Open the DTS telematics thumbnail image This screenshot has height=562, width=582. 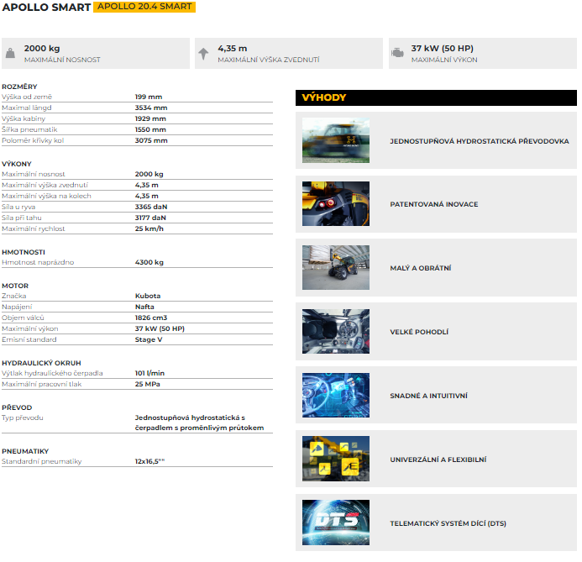pyautogui.click(x=336, y=523)
